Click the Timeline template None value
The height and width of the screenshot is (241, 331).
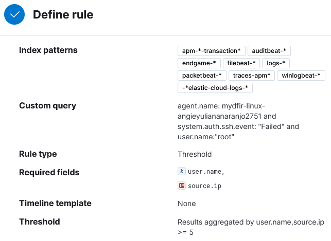pyautogui.click(x=187, y=203)
